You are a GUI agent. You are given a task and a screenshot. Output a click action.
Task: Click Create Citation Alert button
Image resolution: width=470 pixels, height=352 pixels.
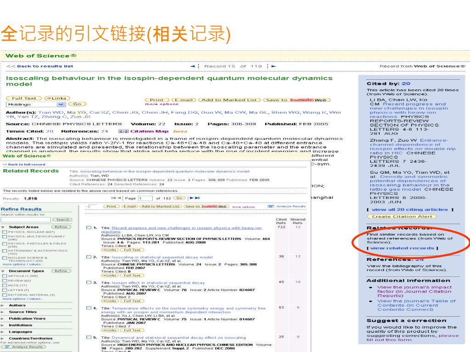pyautogui.click(x=402, y=216)
